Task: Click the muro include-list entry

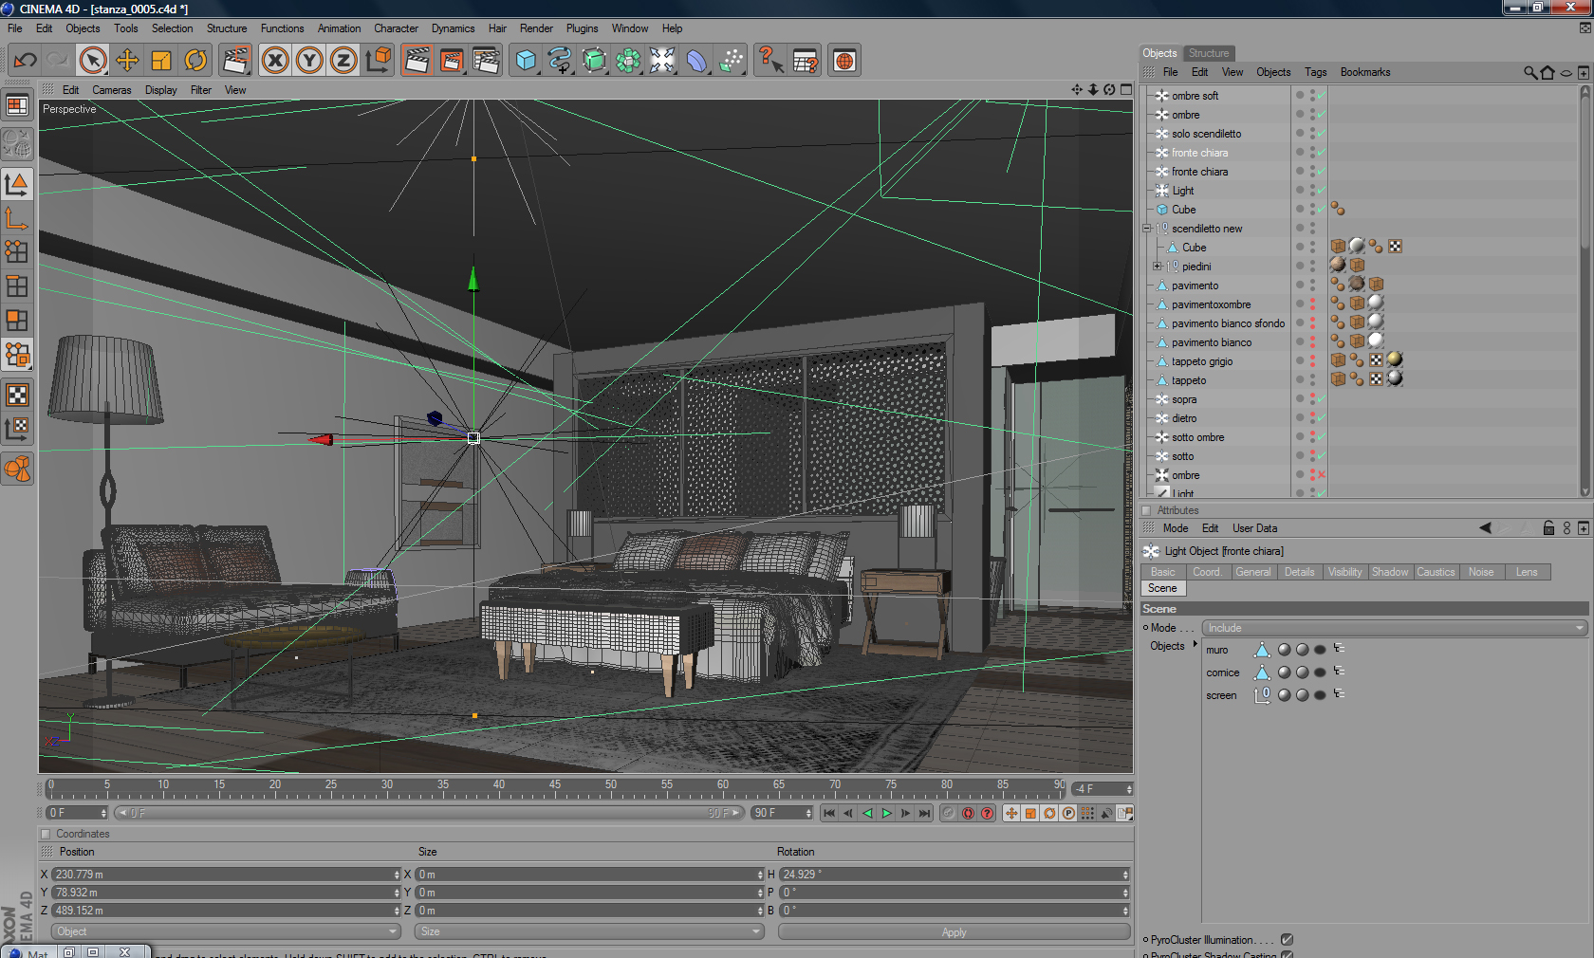Action: click(x=1217, y=650)
